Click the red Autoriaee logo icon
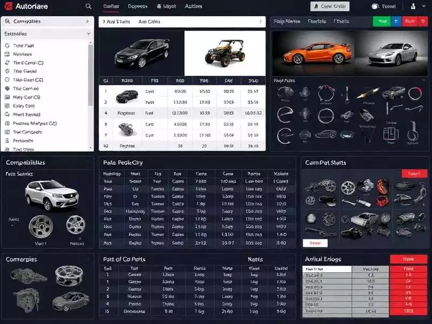Viewport: 432px width, 324px height. tap(9, 6)
